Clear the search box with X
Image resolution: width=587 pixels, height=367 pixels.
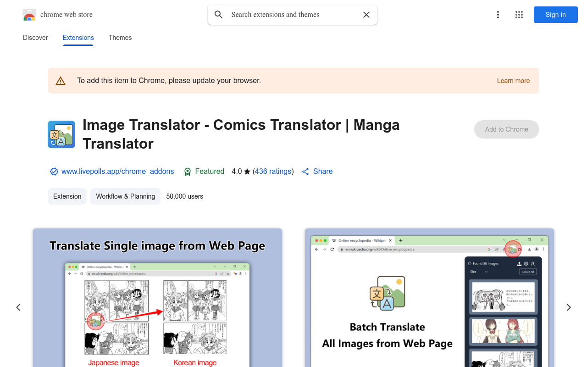tap(366, 15)
